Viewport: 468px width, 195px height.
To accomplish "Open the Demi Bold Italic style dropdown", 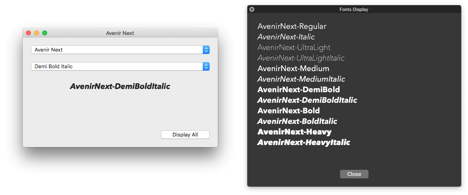I will tap(120, 66).
